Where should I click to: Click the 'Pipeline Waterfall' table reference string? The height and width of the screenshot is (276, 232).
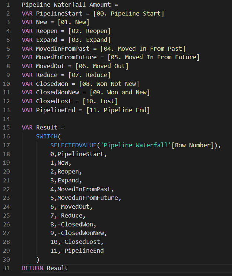[x=142, y=145]
